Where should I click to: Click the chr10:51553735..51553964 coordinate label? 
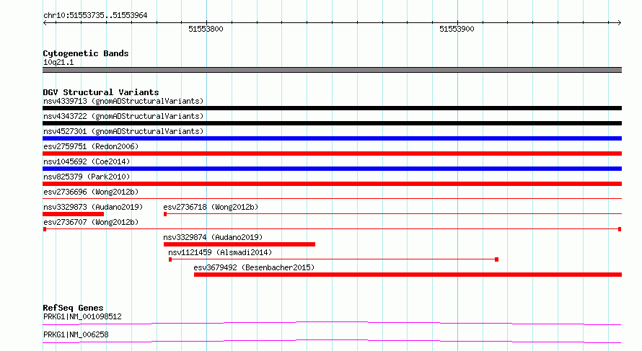pos(95,15)
